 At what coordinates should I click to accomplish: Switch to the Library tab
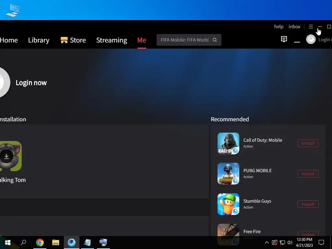tap(39, 40)
